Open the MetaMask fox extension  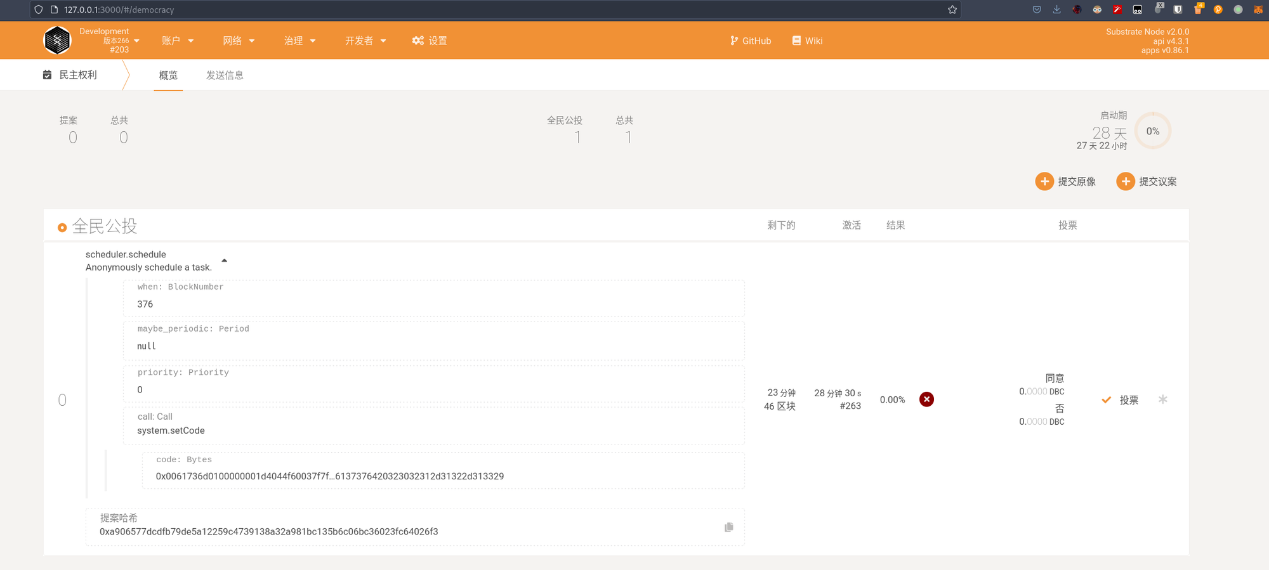coord(1258,10)
